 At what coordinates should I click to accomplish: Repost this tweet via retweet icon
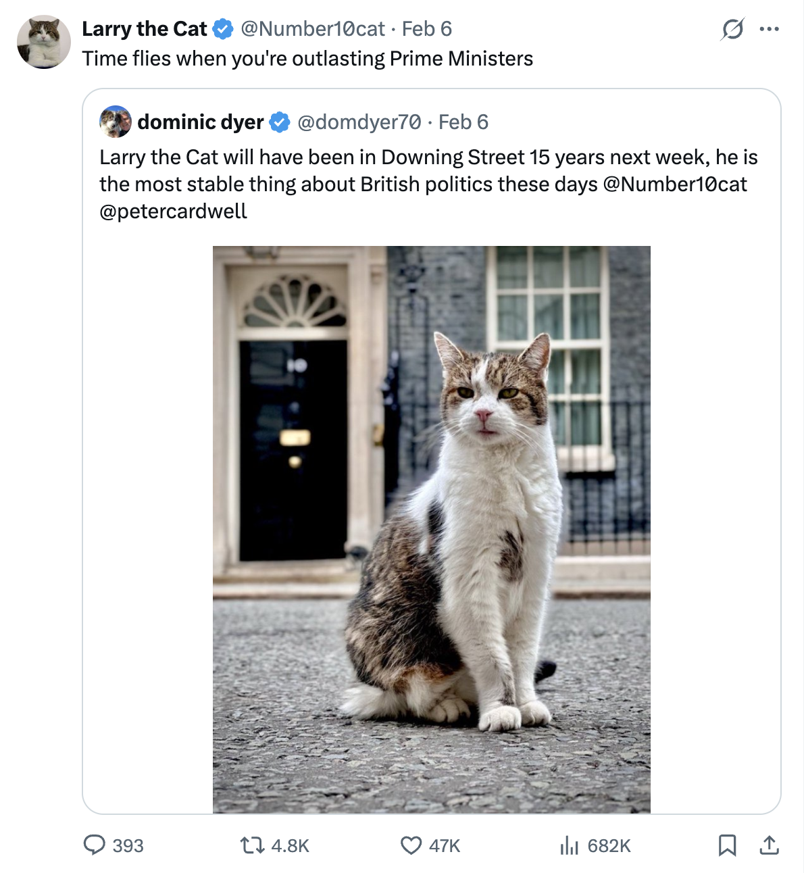point(253,845)
